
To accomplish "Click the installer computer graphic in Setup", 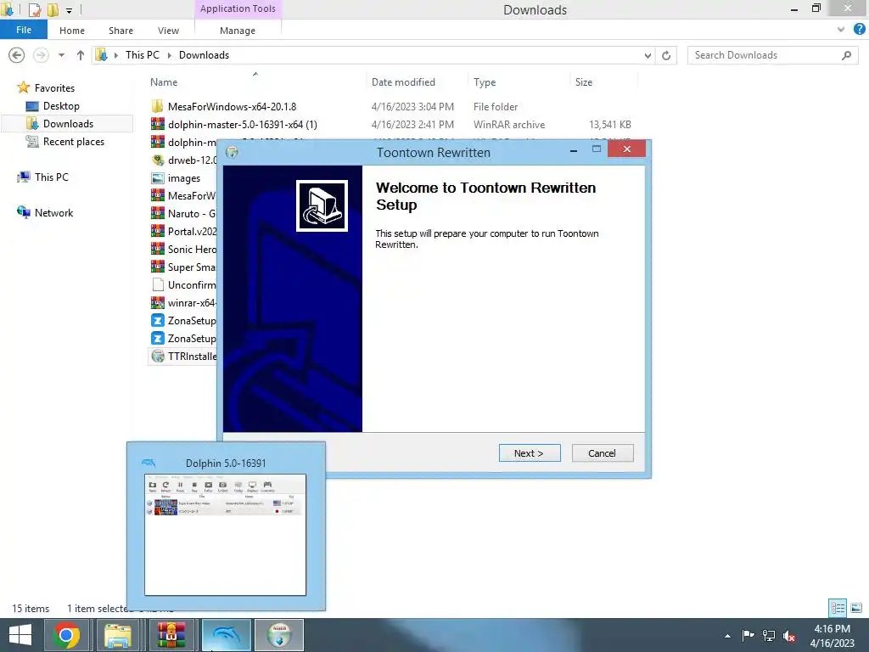I will (322, 205).
